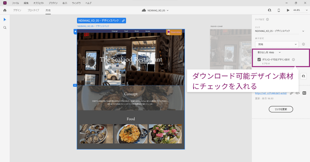This screenshot has width=310, height=162.
Task: Click the salad food photo
Action: click(x=165, y=134)
